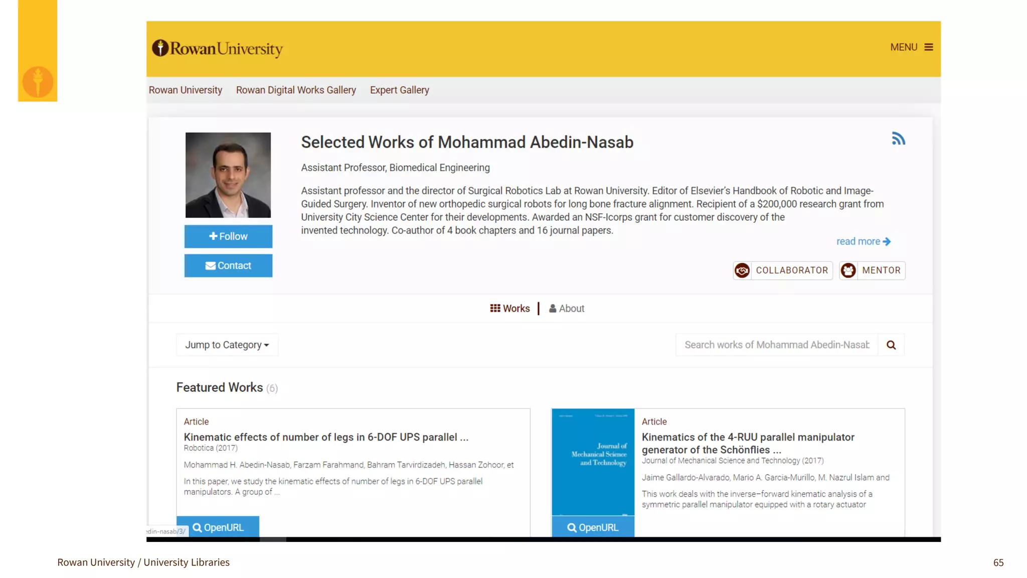Viewport: 1027px width, 578px height.
Task: Click the Mentor badge icon
Action: (x=848, y=270)
